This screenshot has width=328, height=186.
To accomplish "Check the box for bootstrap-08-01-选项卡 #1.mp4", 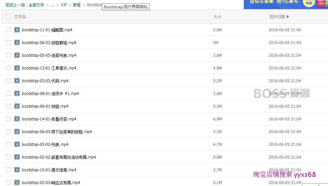I will pyautogui.click(x=8, y=93).
